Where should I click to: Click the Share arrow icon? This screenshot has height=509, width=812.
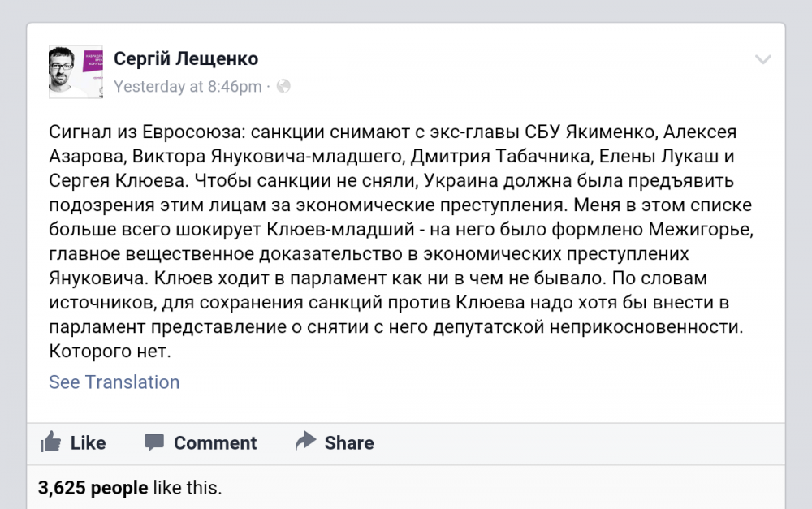pos(305,441)
